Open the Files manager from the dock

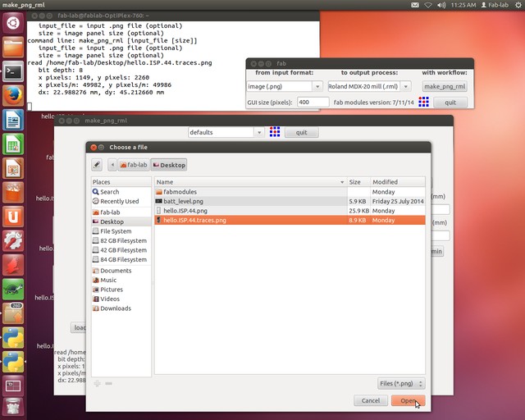tap(13, 48)
